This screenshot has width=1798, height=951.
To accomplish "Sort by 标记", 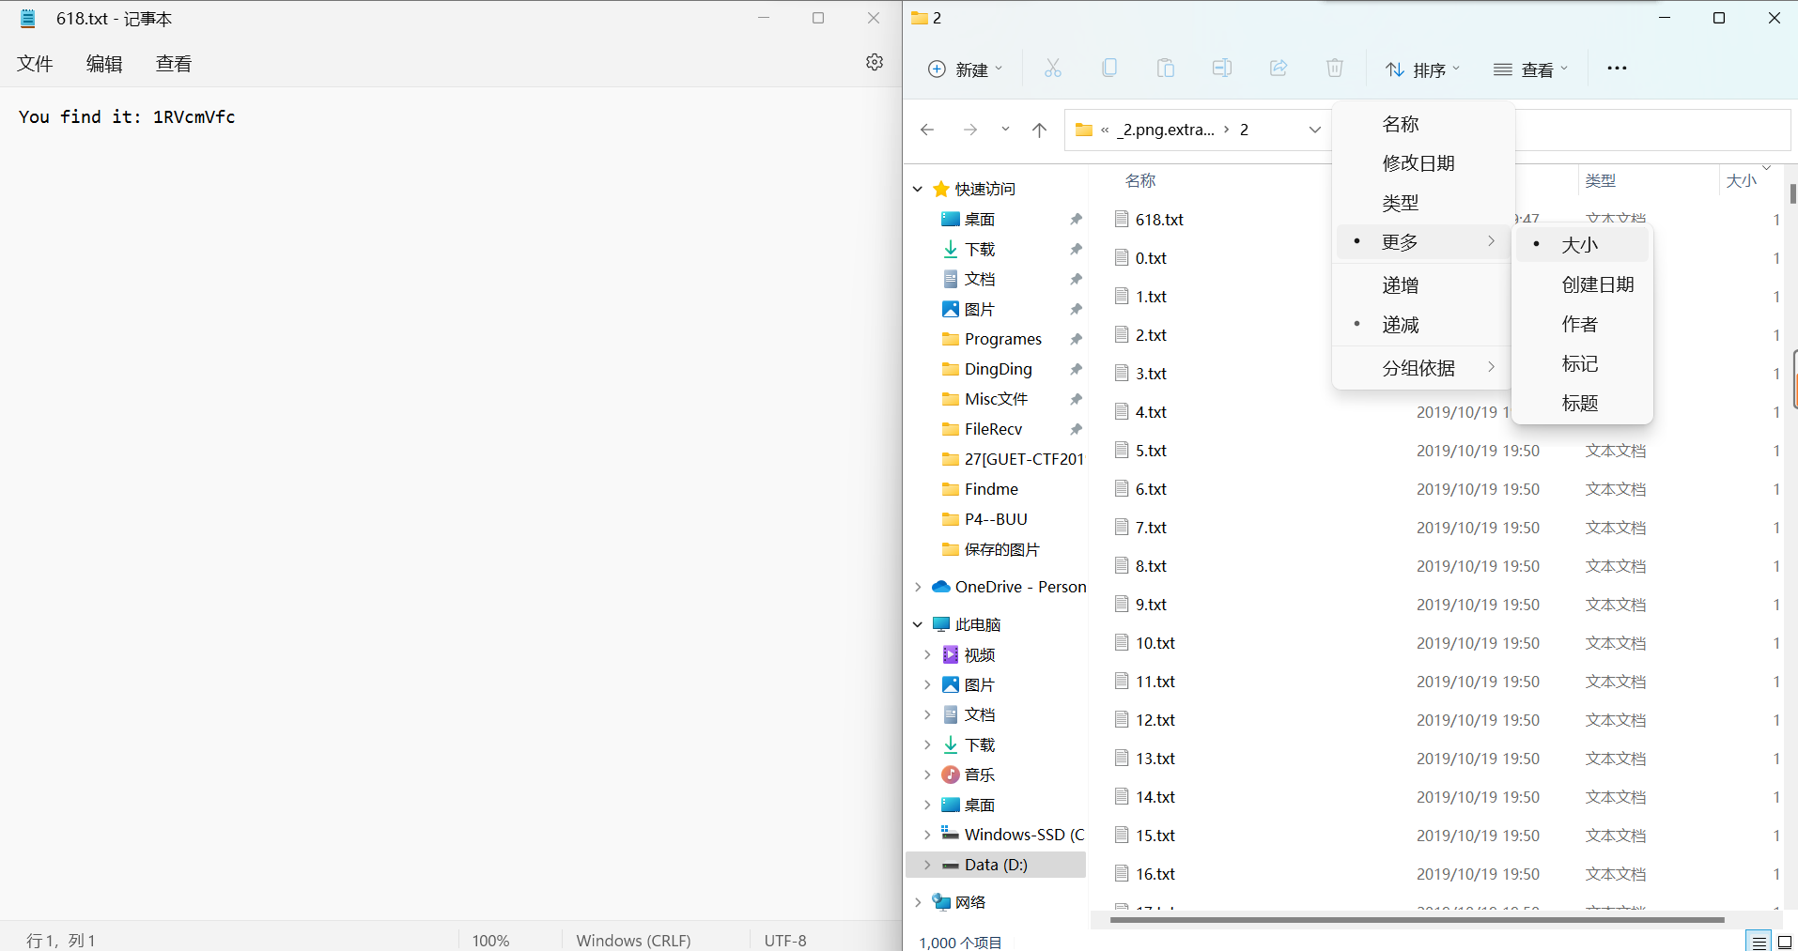I will pos(1583,363).
